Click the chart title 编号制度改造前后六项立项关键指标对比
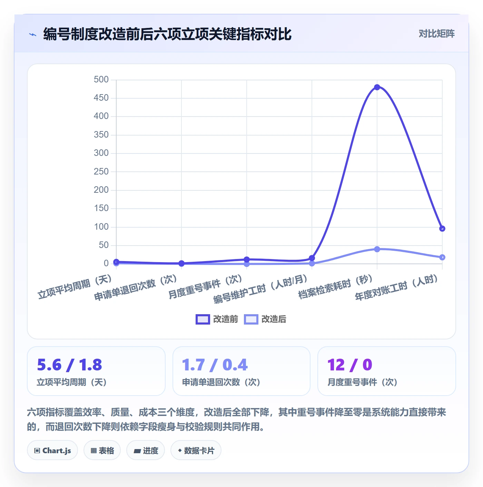 167,34
